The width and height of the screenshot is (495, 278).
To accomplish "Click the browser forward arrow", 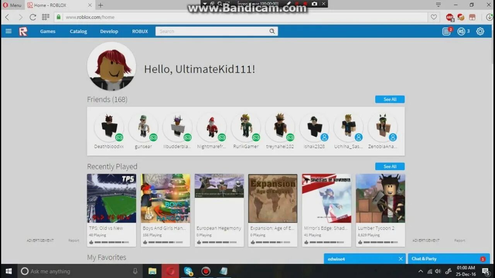I will [x=20, y=17].
